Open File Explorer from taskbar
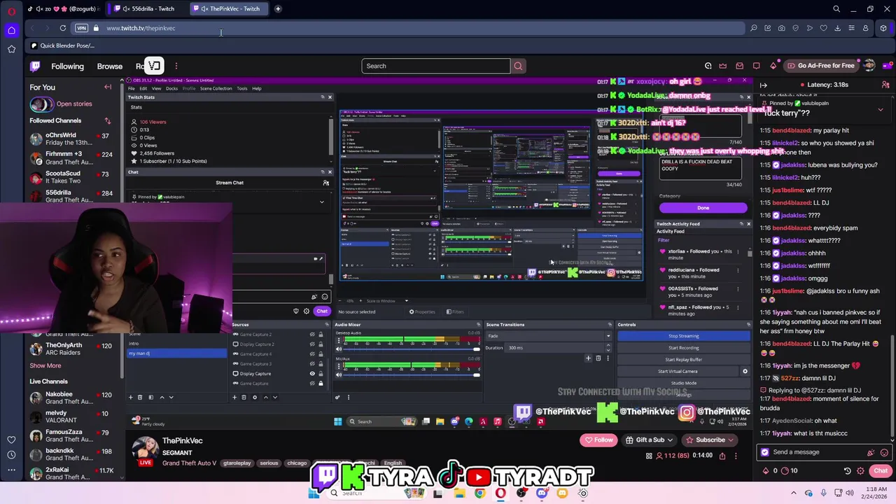This screenshot has height=504, width=896. (459, 493)
